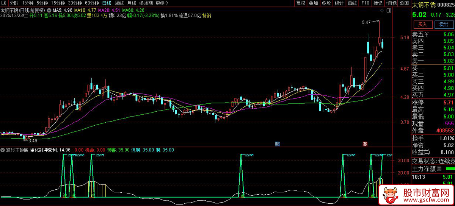Open the 统计 statistics tool
The image size is (455, 206).
[x=339, y=3]
